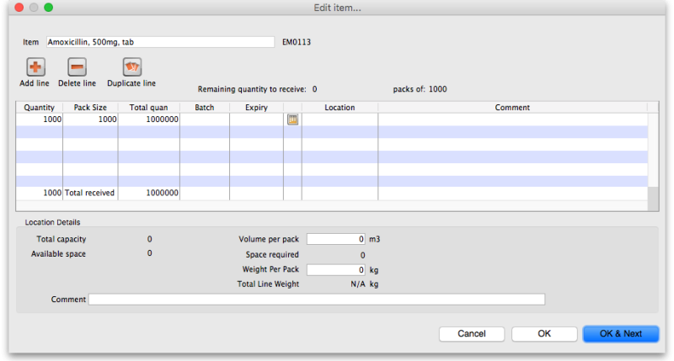Click the green window zoom button
The height and width of the screenshot is (361, 674).
48,7
